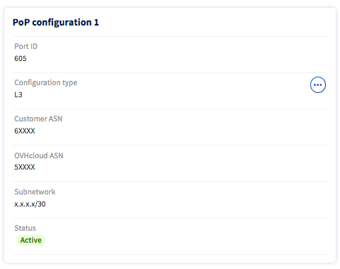Click the green Active status badge
This screenshot has height=269, width=340.
click(x=30, y=240)
